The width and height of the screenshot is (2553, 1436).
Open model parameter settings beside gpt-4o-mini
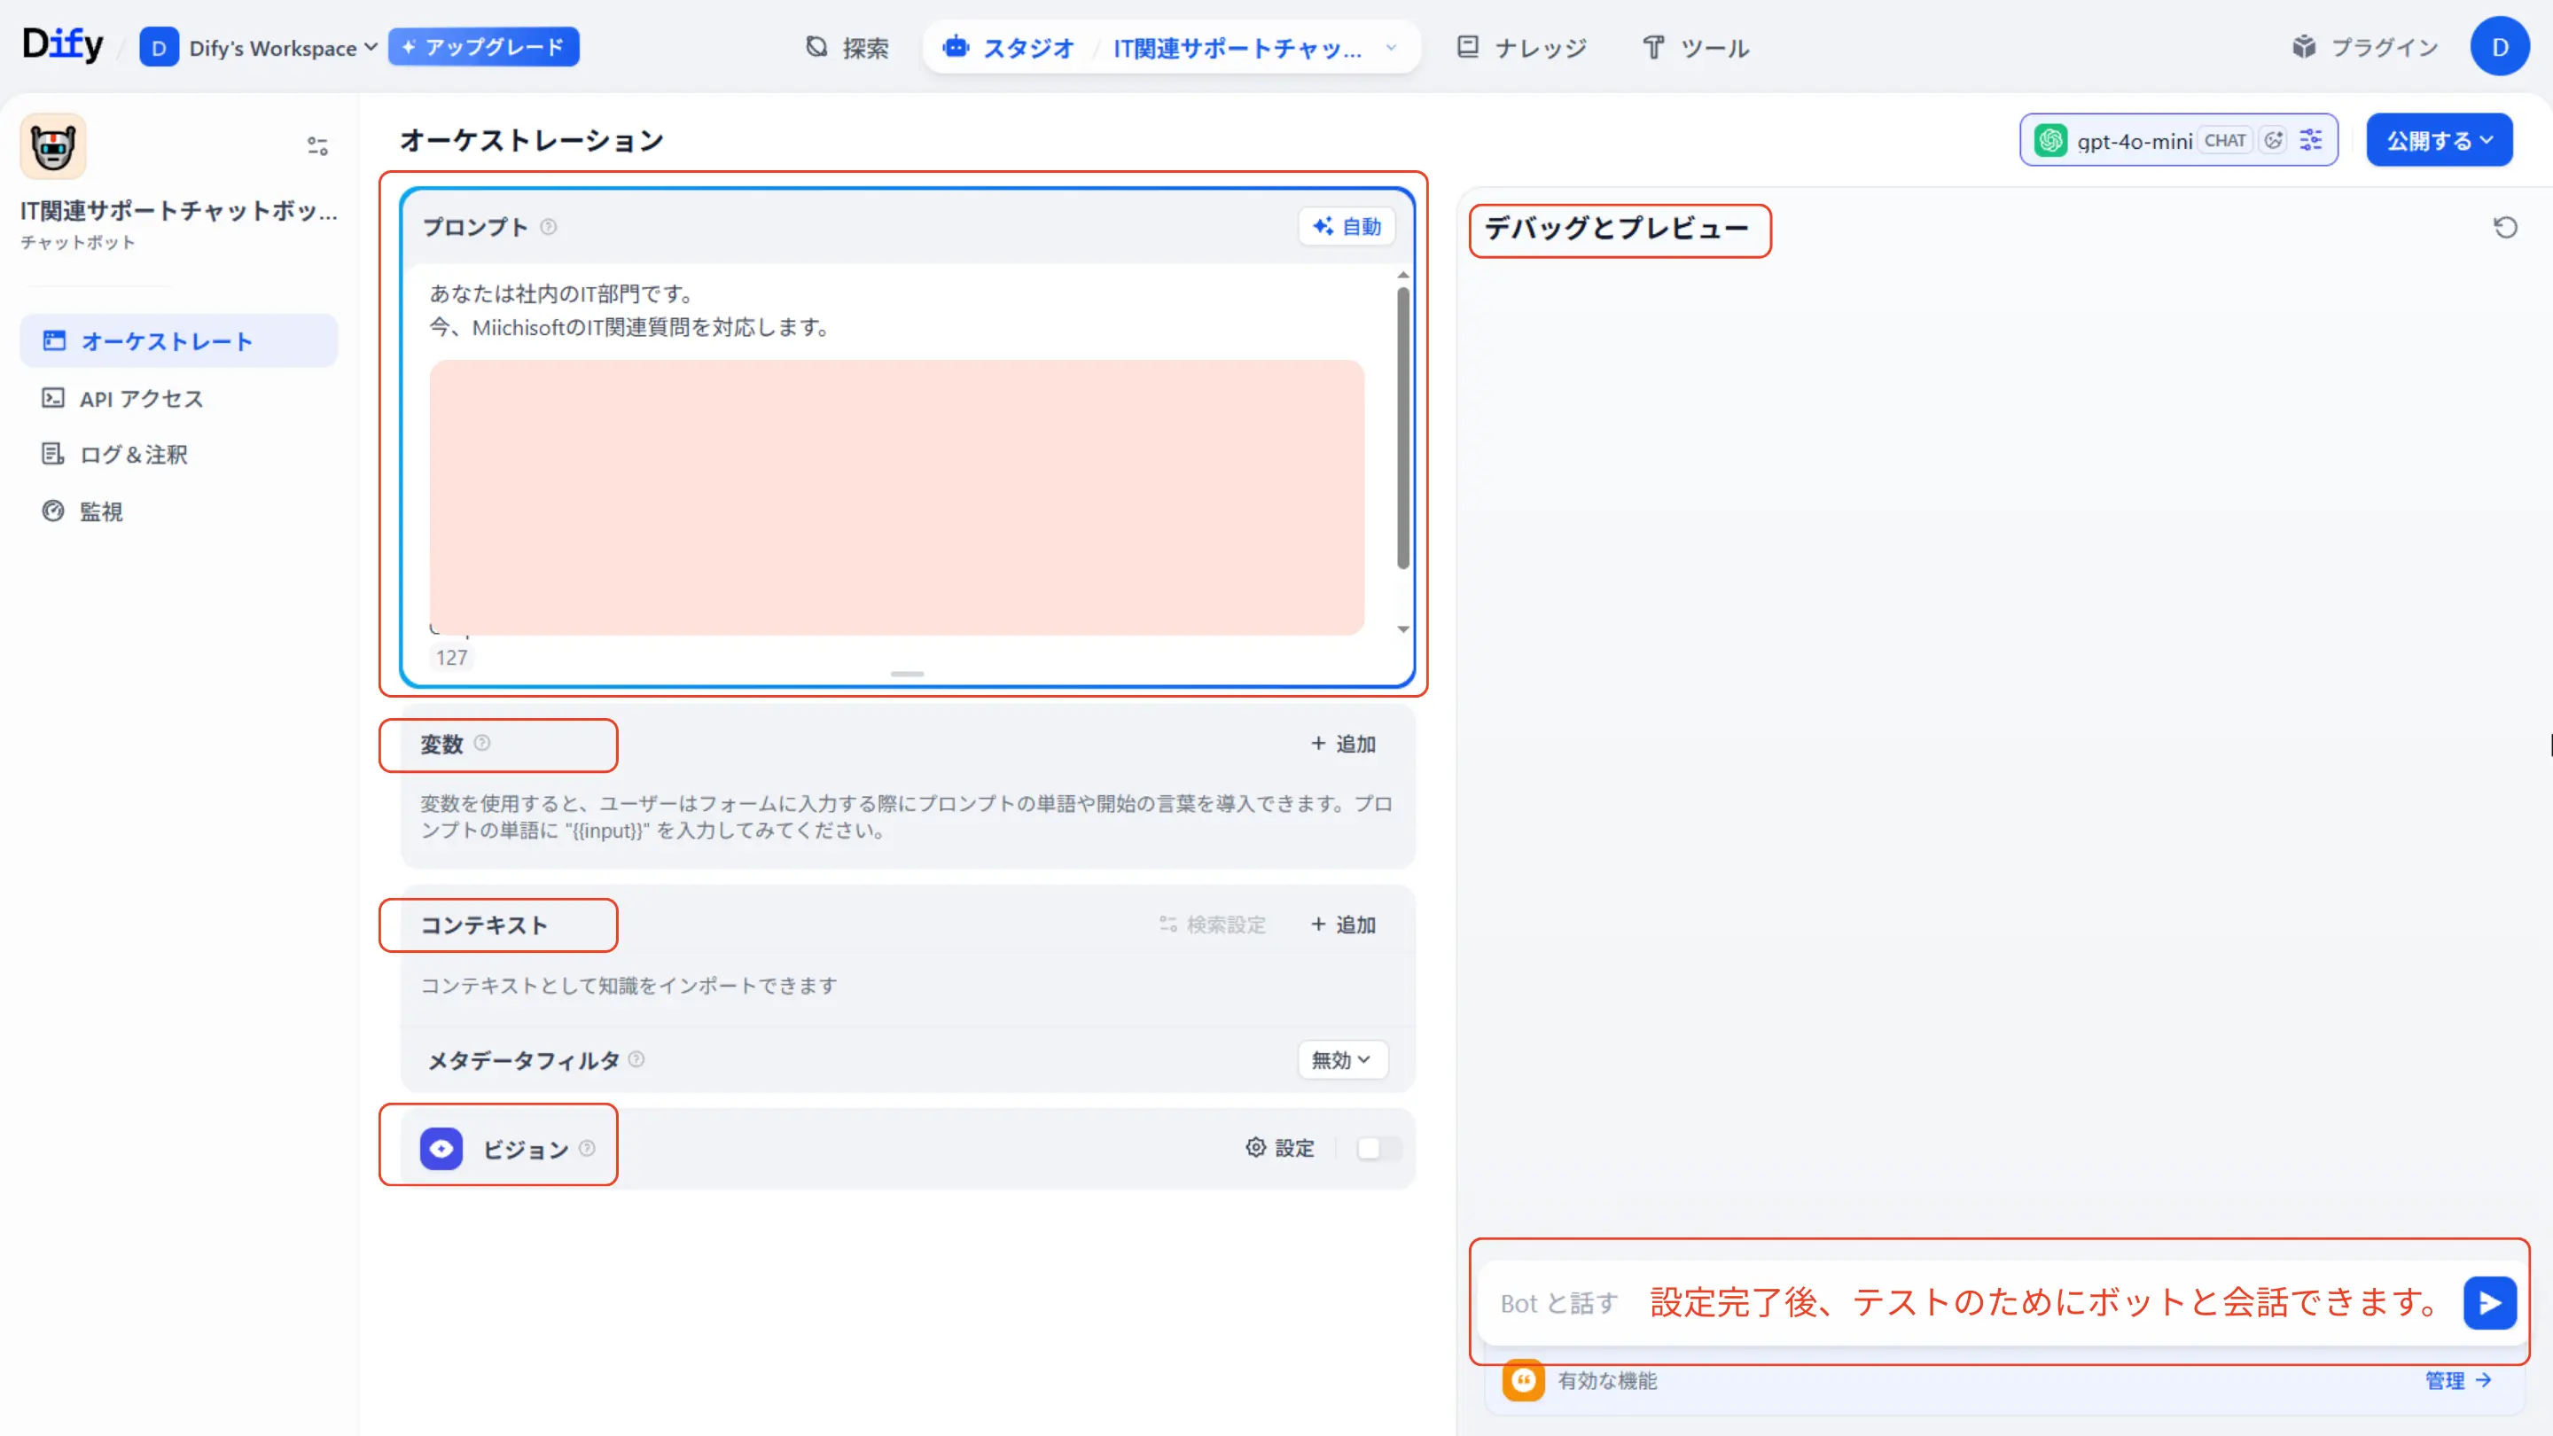point(2311,140)
